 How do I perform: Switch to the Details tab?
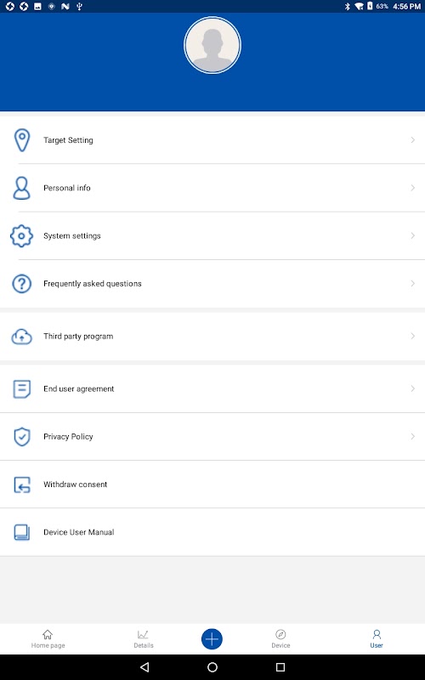(x=144, y=639)
